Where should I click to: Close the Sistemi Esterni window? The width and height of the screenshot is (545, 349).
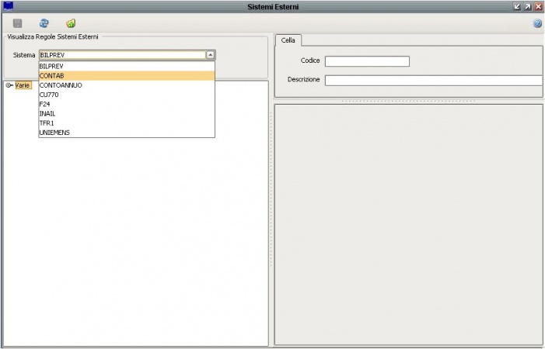(538, 6)
